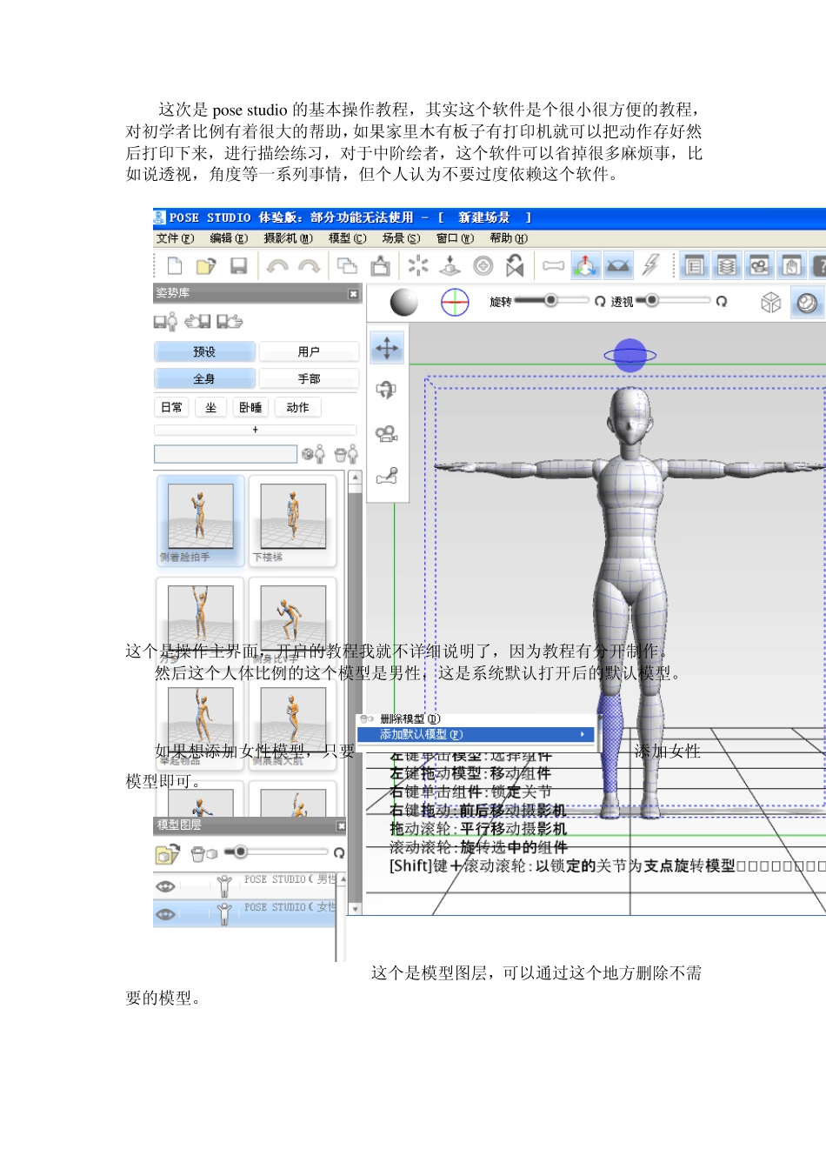Toggle the camera panel icon

[x=759, y=266]
